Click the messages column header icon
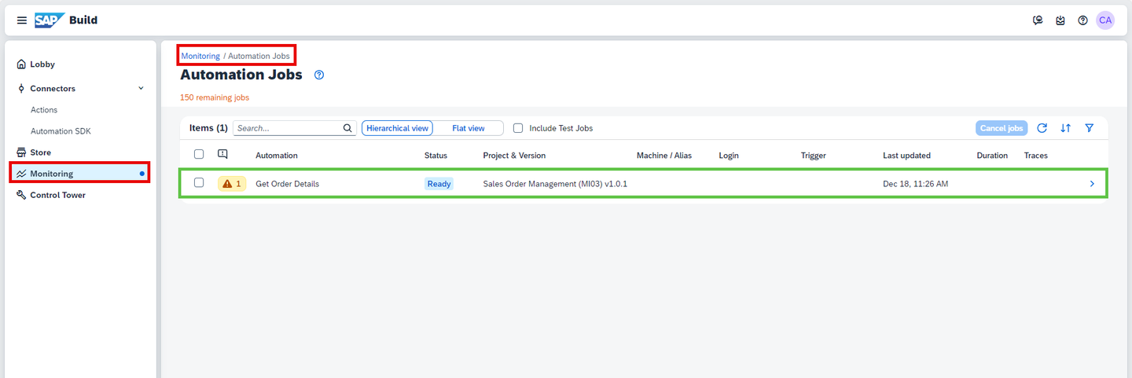 point(222,155)
